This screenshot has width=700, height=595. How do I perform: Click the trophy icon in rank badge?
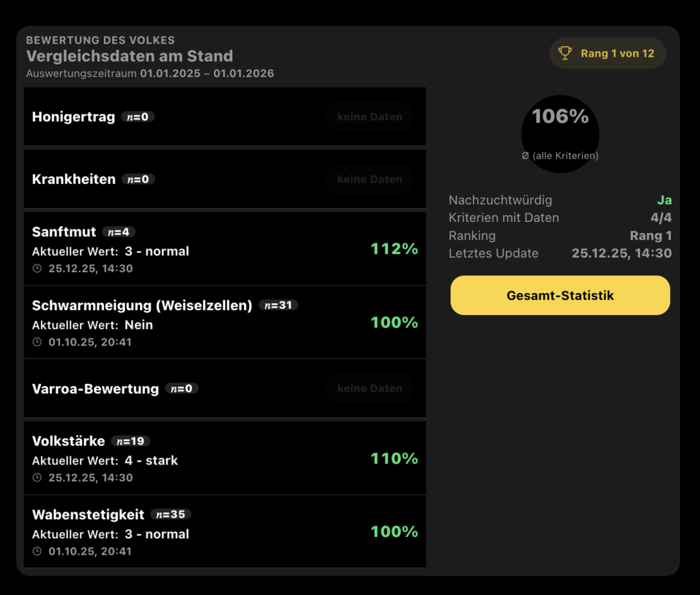[565, 53]
